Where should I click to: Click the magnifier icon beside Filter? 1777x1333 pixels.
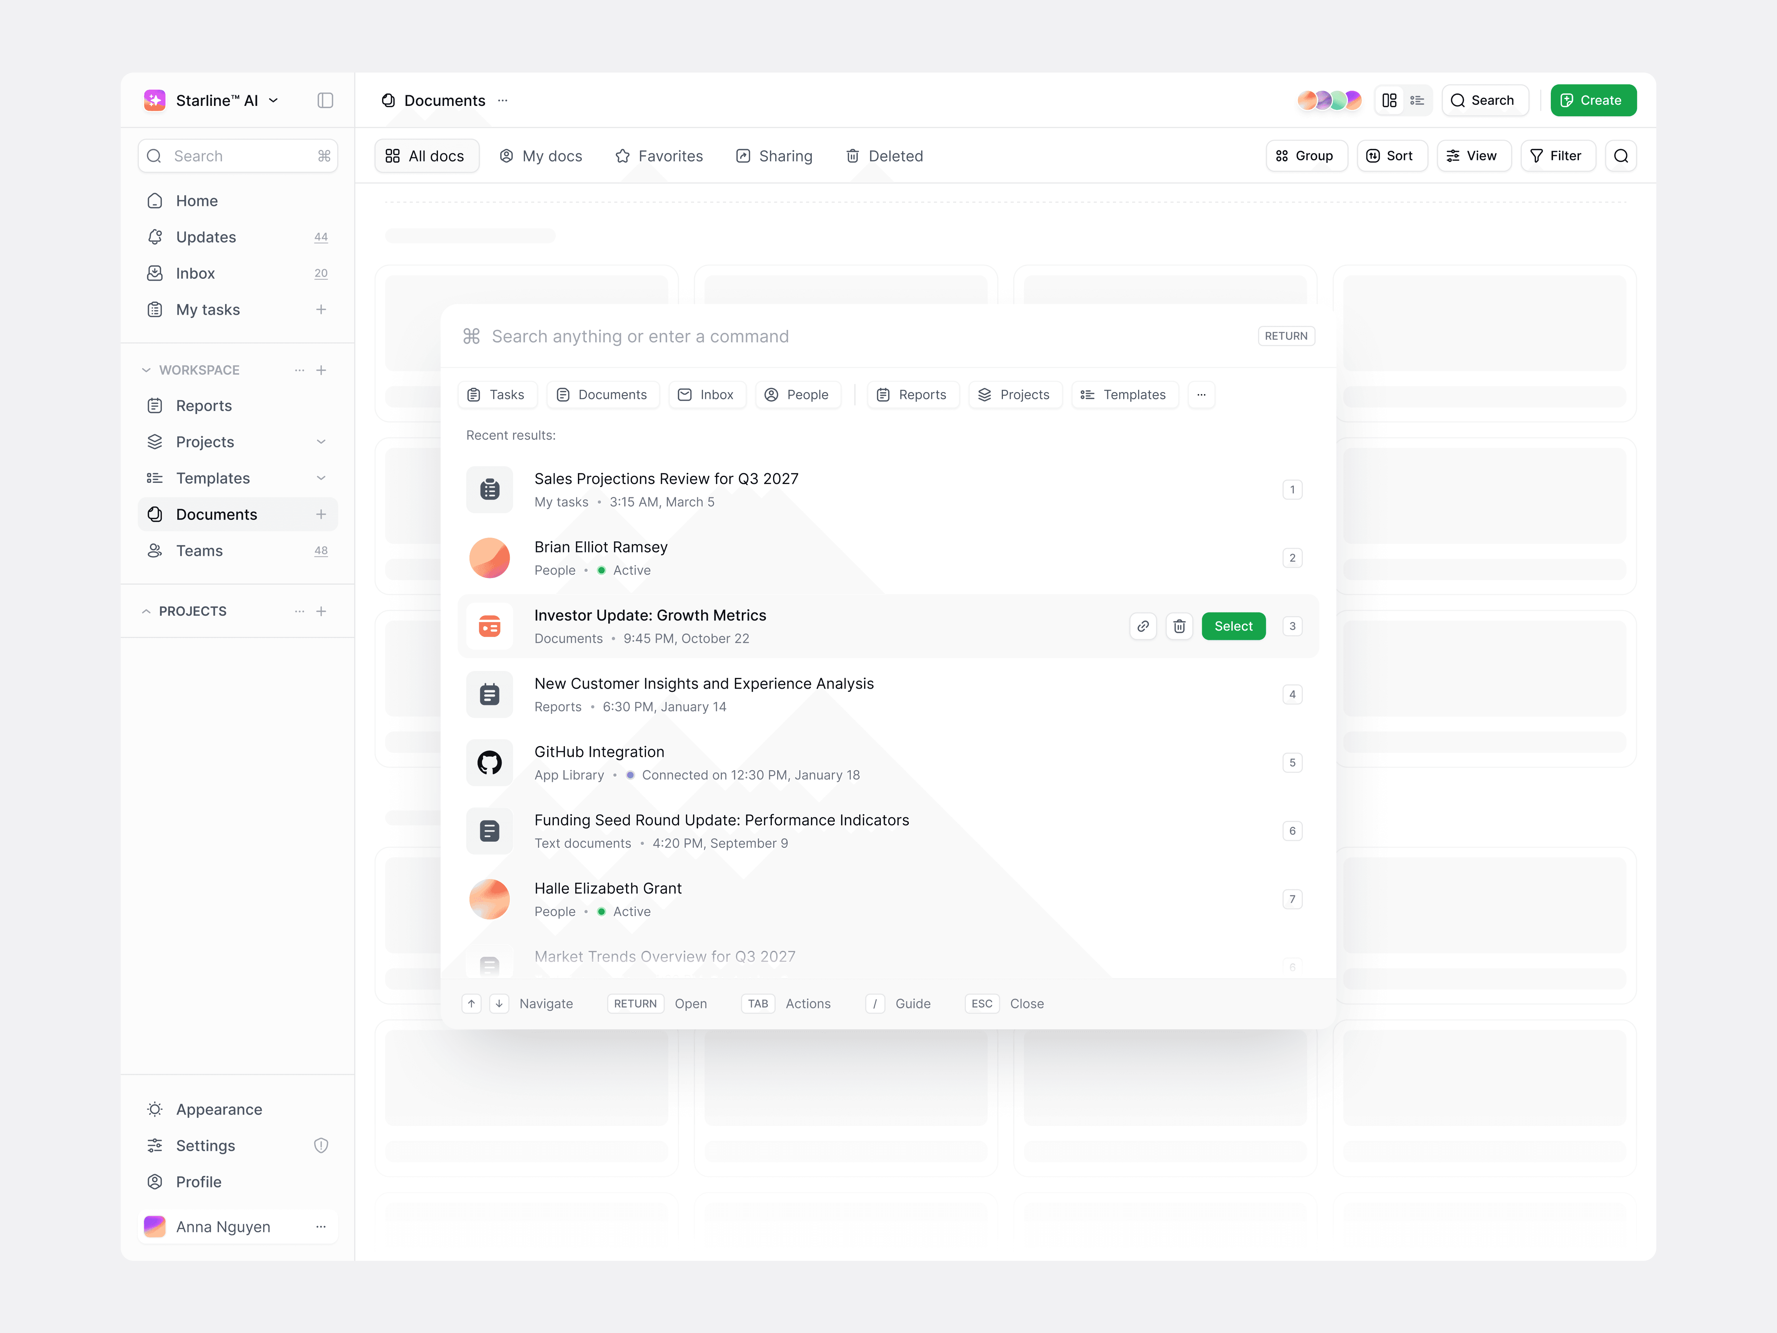tap(1620, 156)
